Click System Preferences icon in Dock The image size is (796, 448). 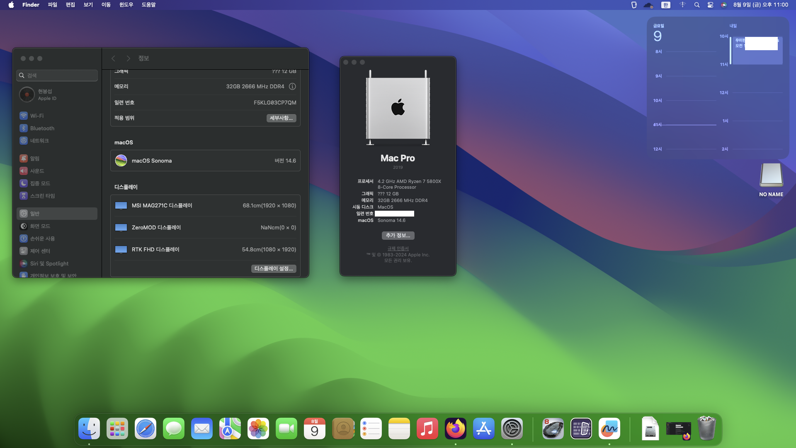point(512,429)
